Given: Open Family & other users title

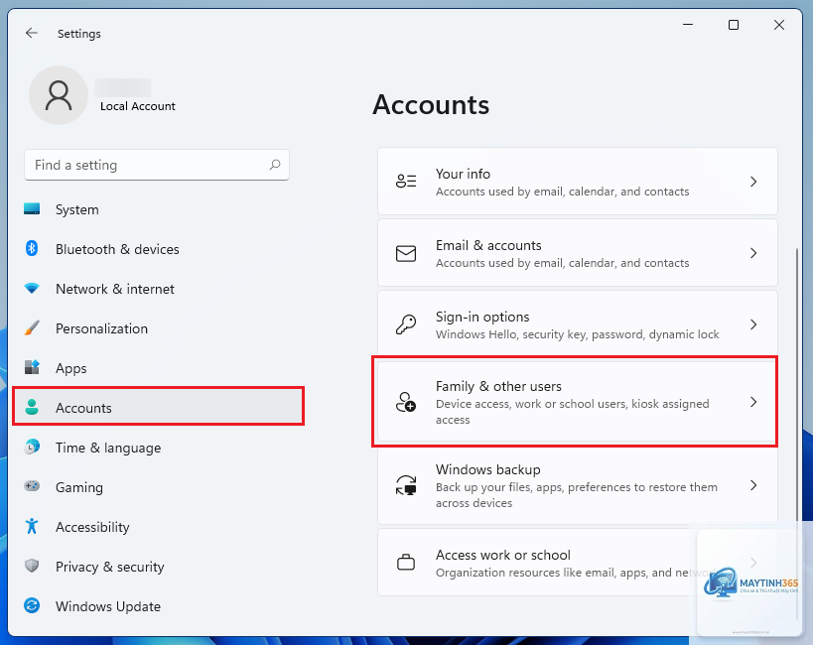Looking at the screenshot, I should tap(498, 386).
